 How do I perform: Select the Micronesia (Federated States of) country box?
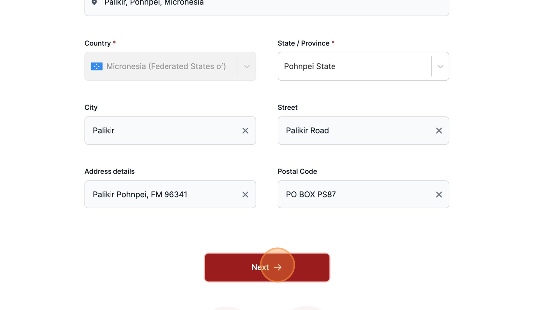170,66
